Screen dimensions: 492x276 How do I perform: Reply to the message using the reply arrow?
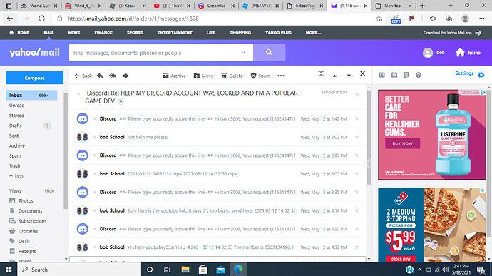[100, 76]
